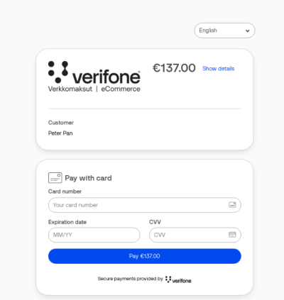Click the Pay €137.00 button
This screenshot has width=284, height=300.
coord(145,256)
